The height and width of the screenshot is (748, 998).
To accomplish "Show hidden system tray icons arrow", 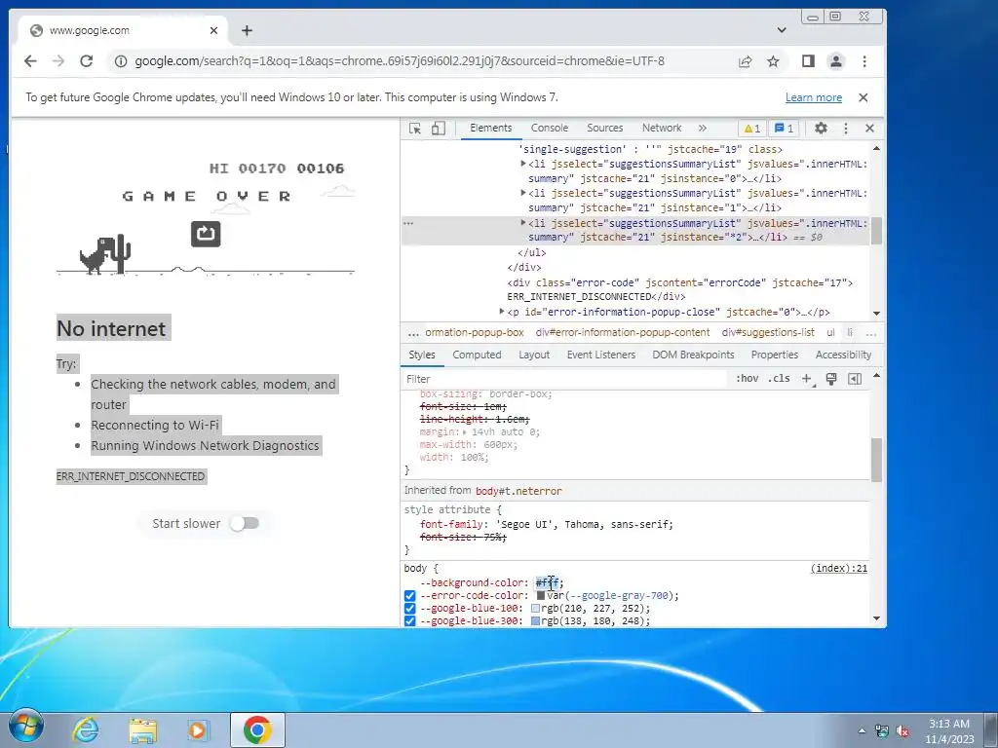I will [x=862, y=731].
